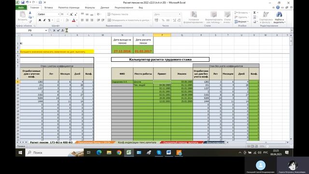Open Google Chrome from the taskbar
Image resolution: width=309 pixels, height=174 pixels.
point(119,153)
